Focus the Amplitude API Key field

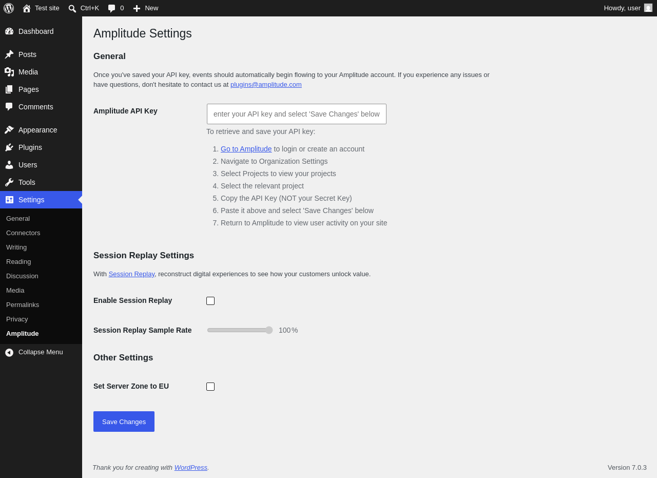(297, 114)
